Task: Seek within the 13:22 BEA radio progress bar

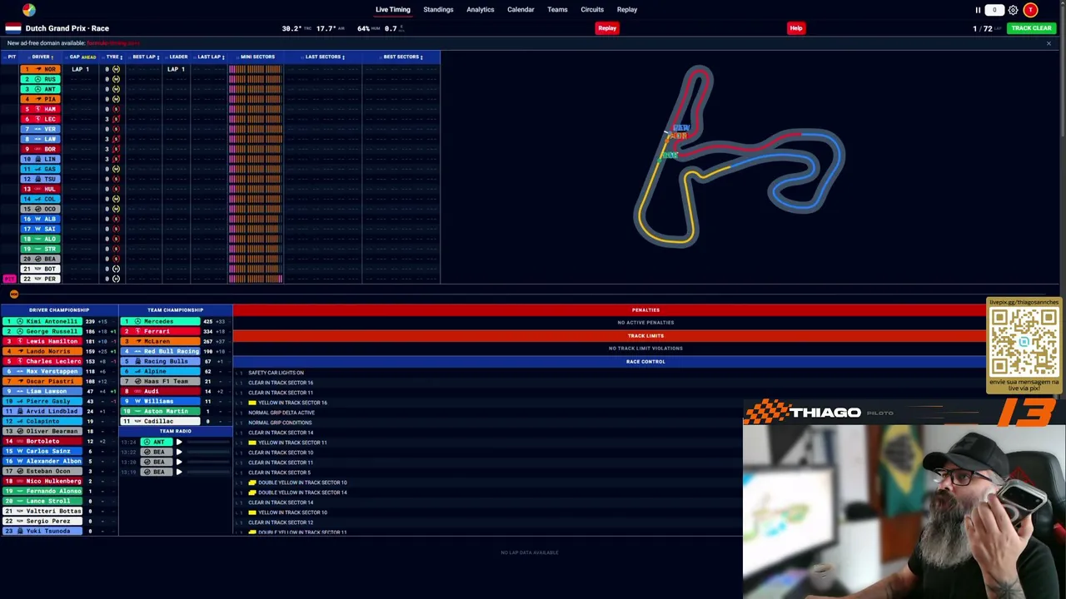Action: (x=208, y=452)
